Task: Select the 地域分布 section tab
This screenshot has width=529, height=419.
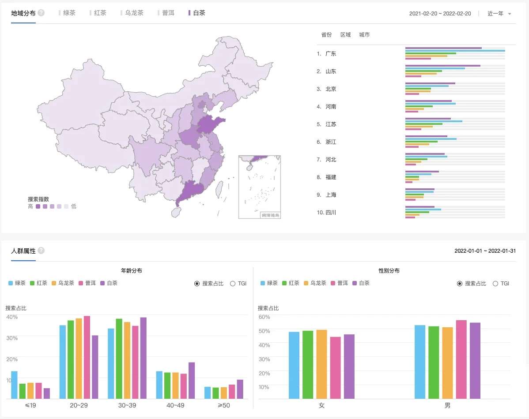Action: 23,13
